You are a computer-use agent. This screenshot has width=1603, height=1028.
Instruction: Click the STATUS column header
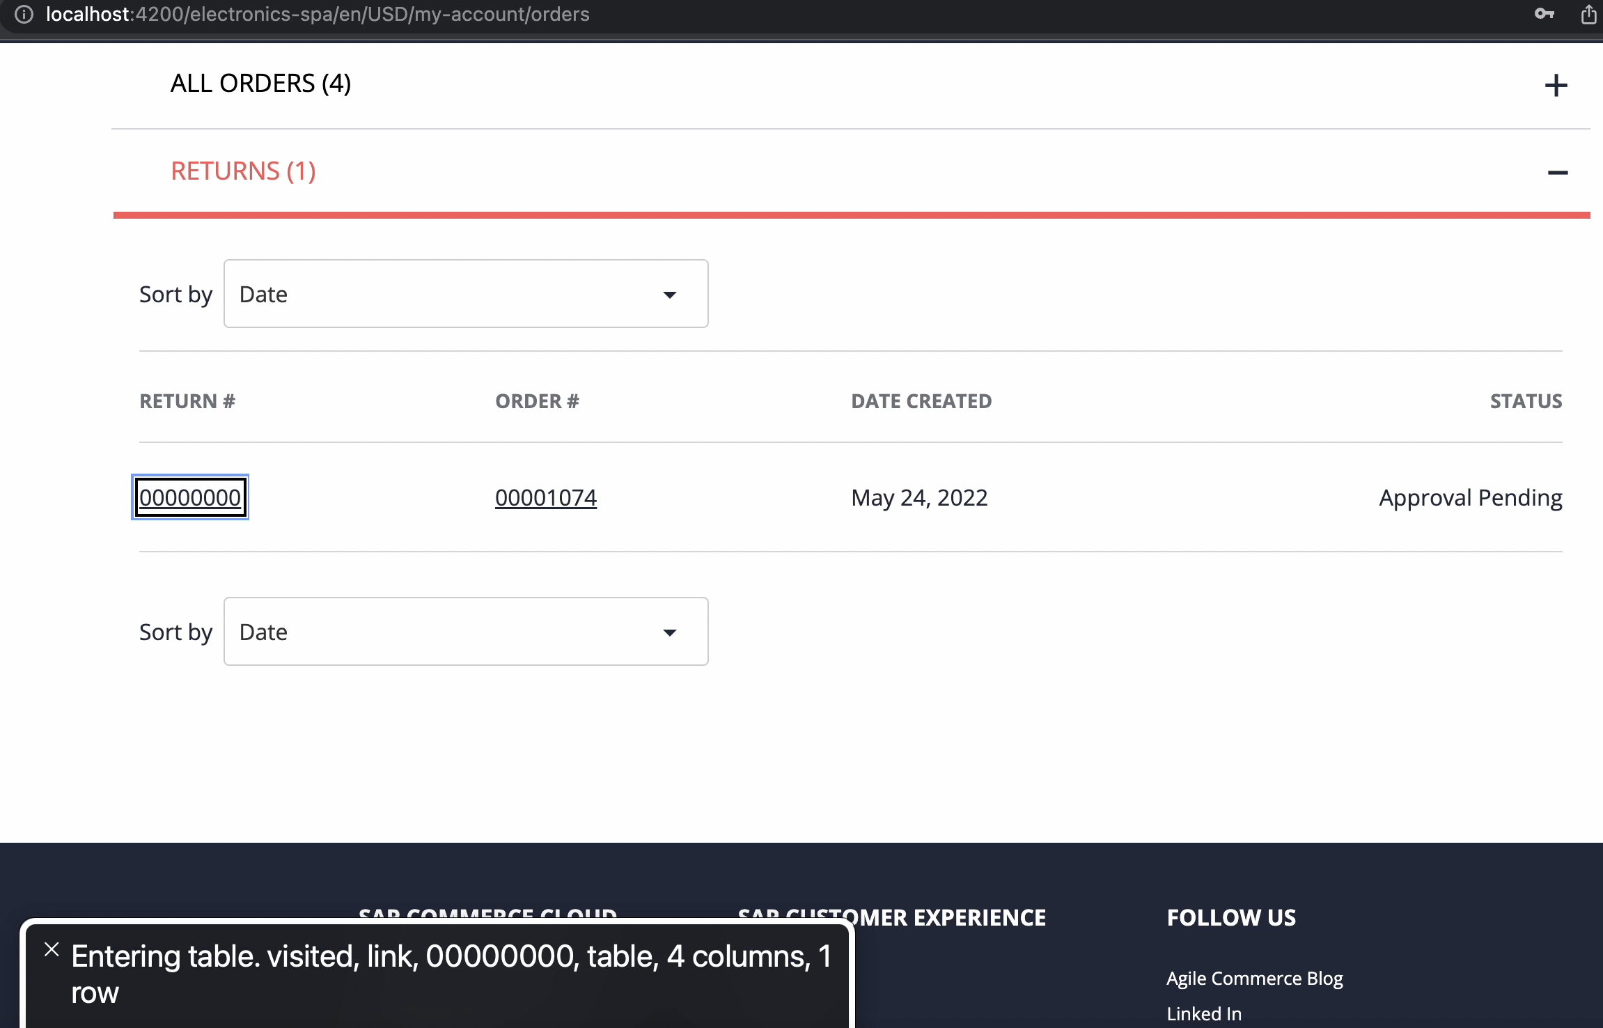pos(1526,401)
